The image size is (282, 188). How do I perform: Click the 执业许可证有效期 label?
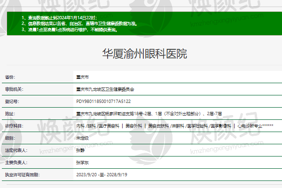tap(22, 175)
